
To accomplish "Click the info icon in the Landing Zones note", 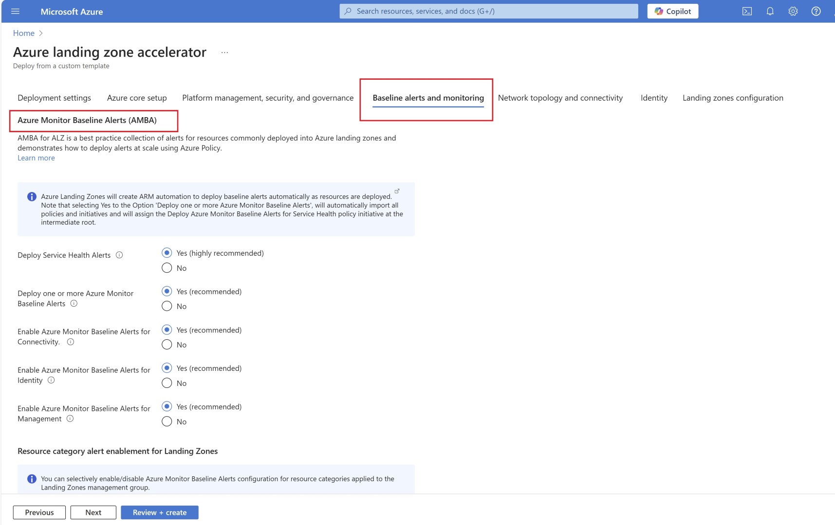I will [x=32, y=479].
